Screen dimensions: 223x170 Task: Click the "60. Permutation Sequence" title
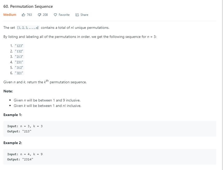[x=28, y=6]
